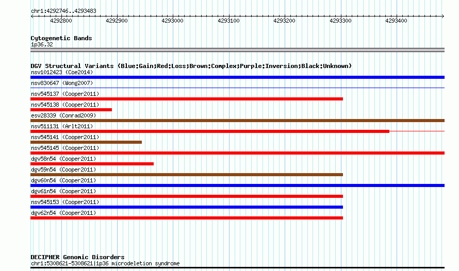Screen dimensions: 459x271
Task: Click the nsv545137 (Cooper2011) red loss bar
Action: [187, 99]
